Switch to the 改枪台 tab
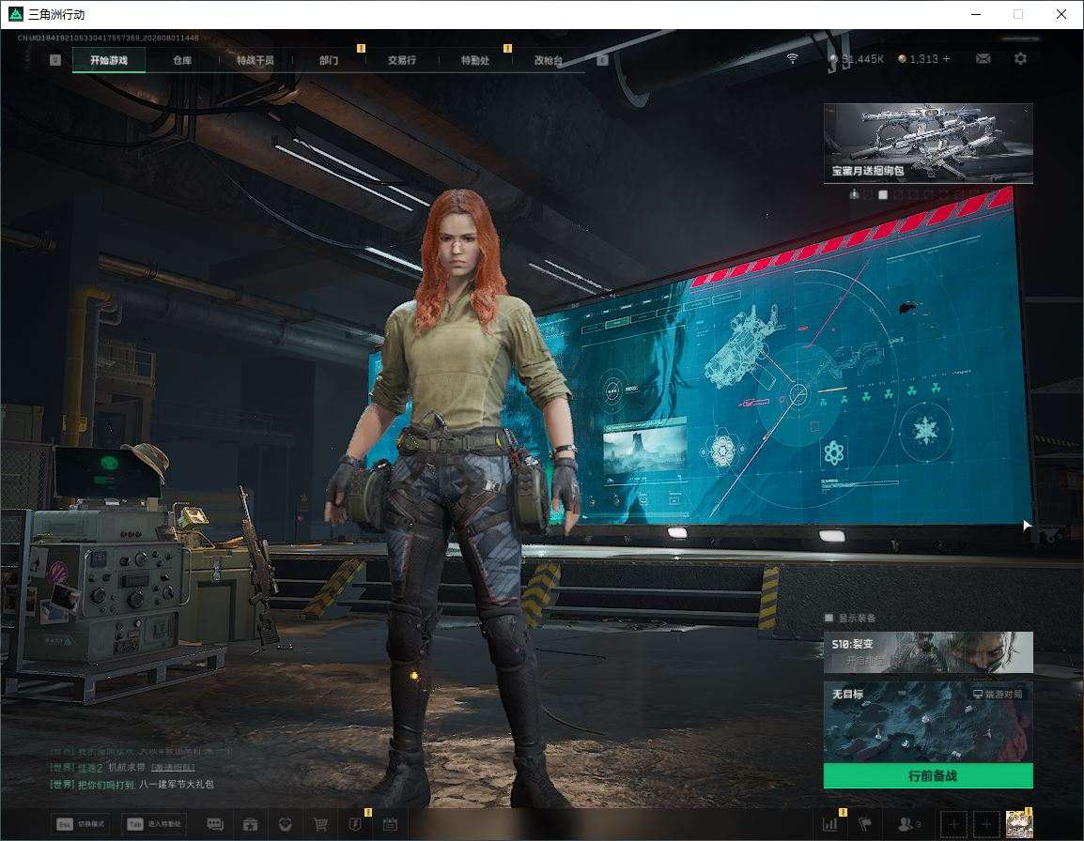Image resolution: width=1084 pixels, height=841 pixels. point(549,60)
